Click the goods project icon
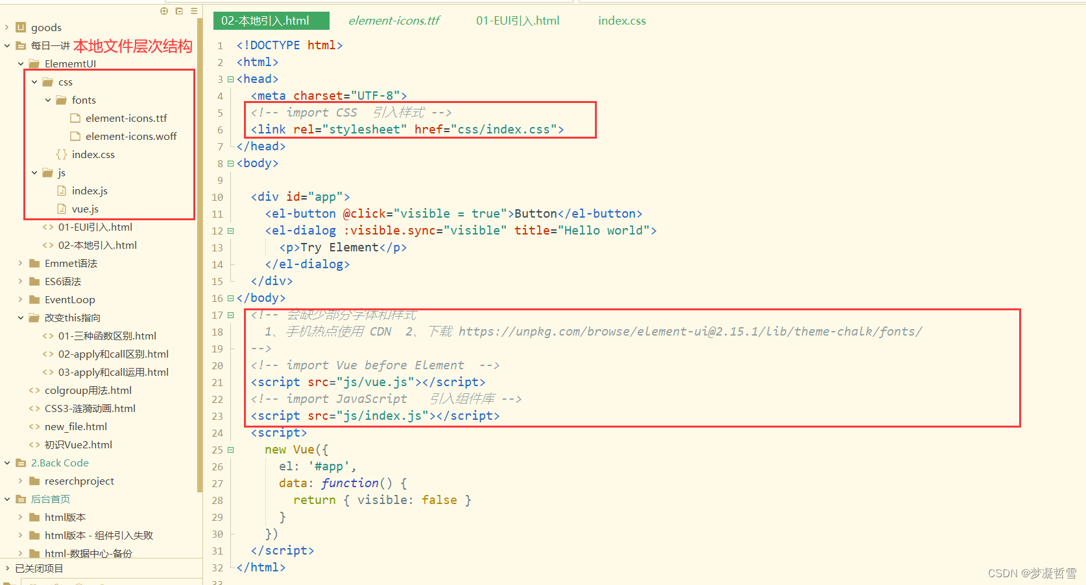This screenshot has width=1086, height=585. point(21,27)
